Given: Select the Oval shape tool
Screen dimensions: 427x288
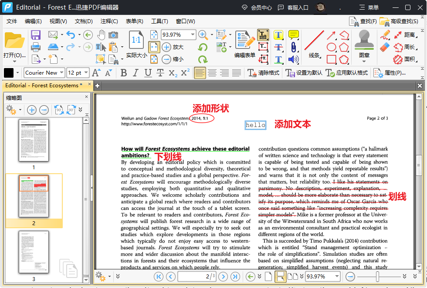Looking at the screenshot, I should [331, 47].
